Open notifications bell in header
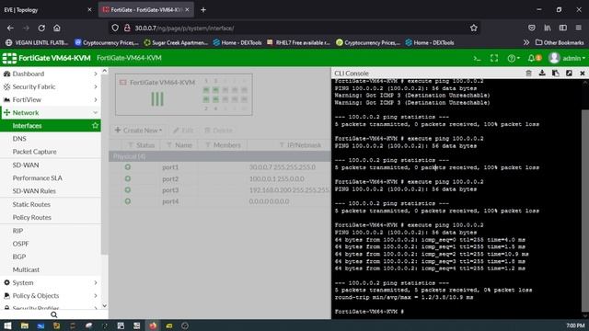 click(x=534, y=58)
